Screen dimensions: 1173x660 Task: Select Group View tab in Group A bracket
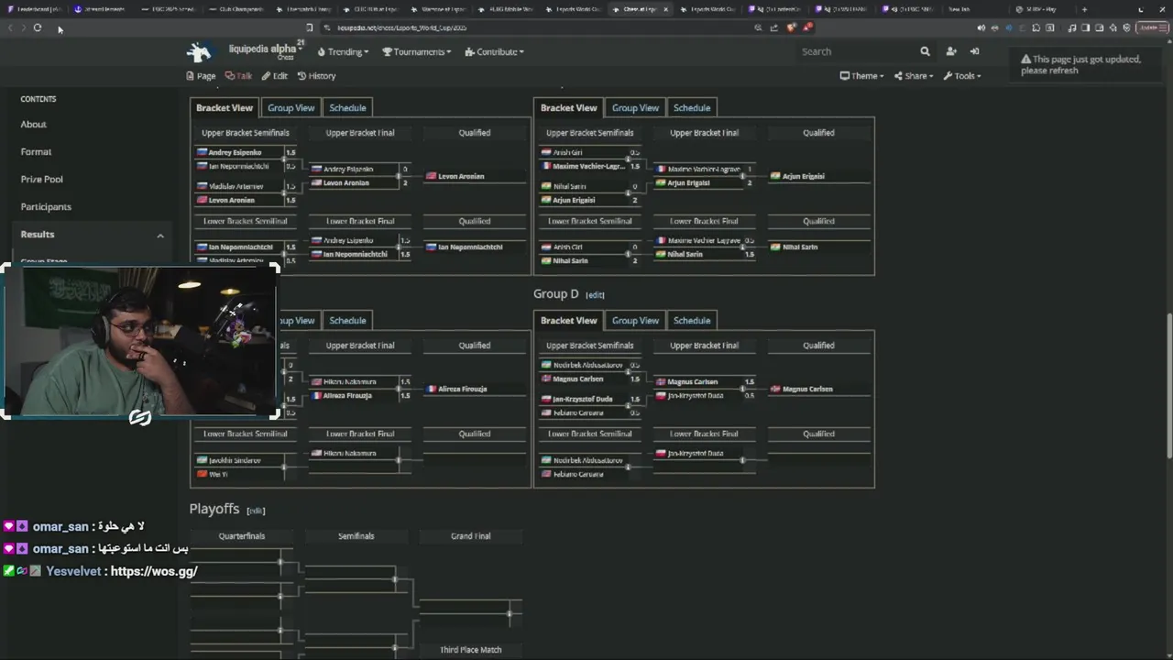291,108
